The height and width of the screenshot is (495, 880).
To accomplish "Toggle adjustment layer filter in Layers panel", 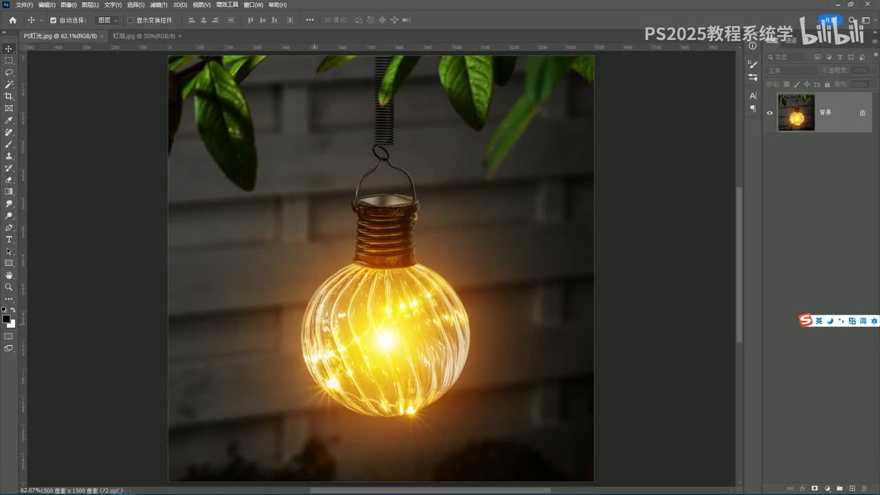I will coord(828,57).
